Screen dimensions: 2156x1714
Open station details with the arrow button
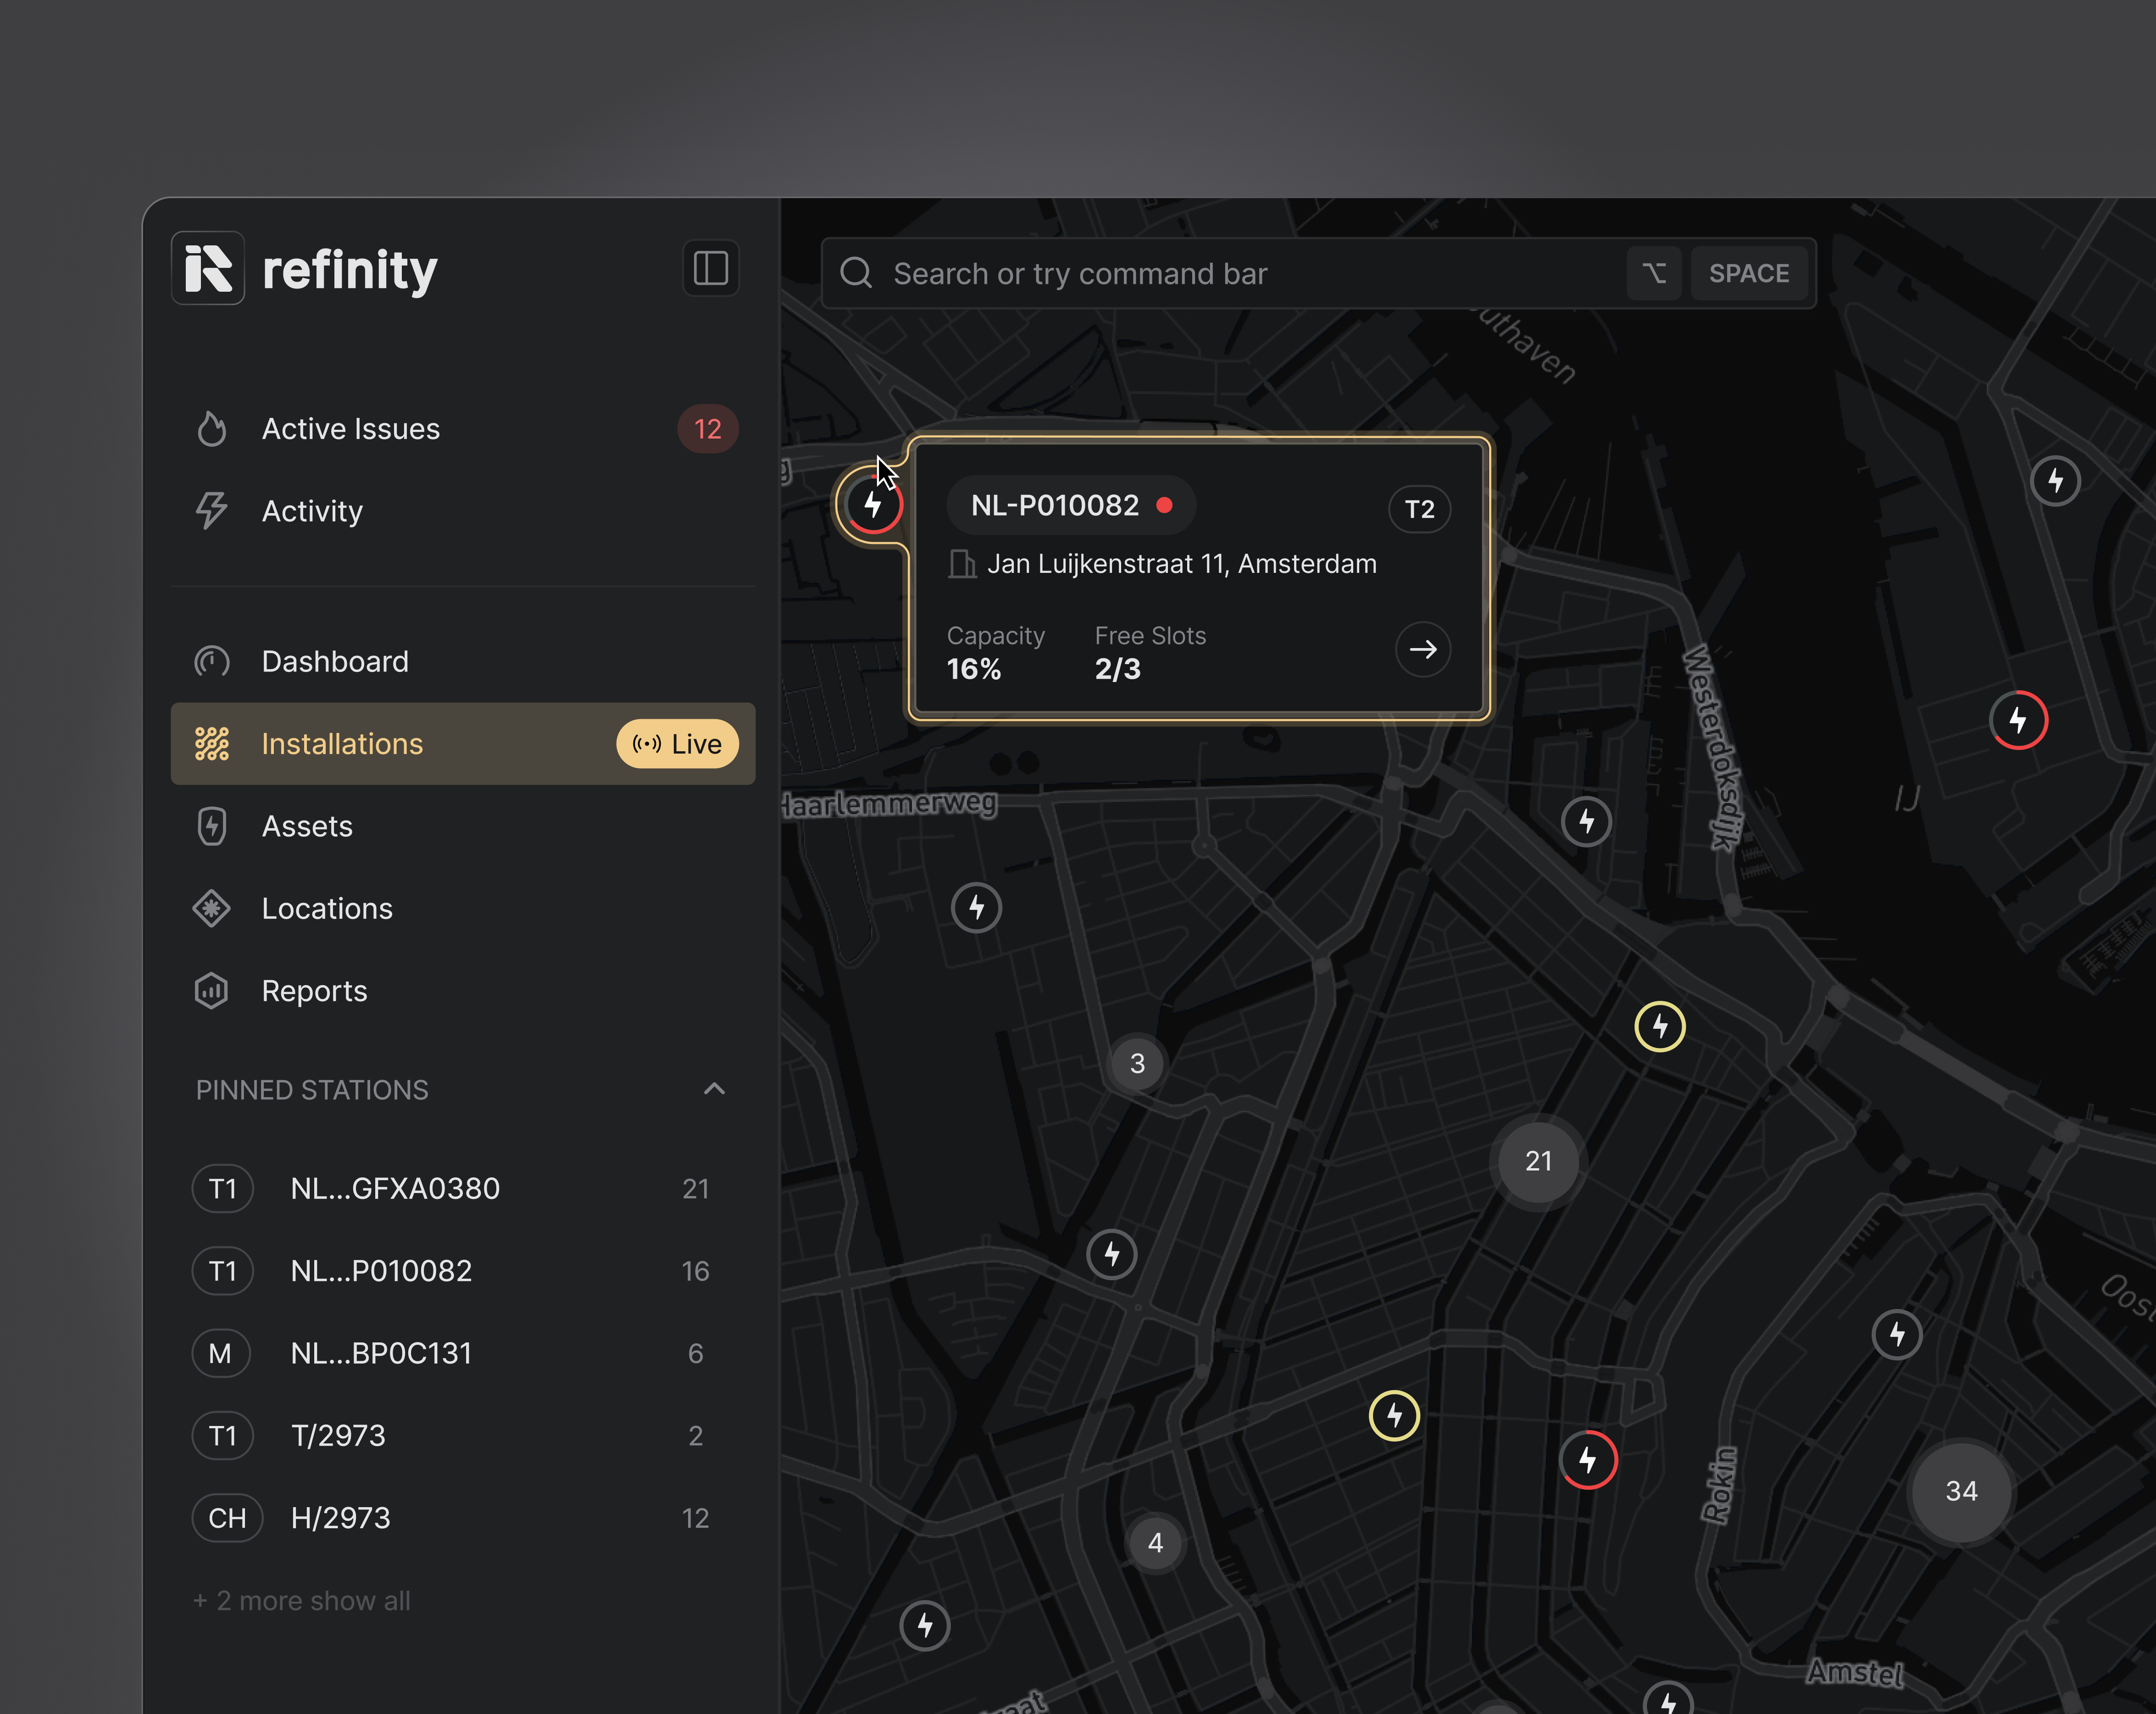click(1423, 650)
